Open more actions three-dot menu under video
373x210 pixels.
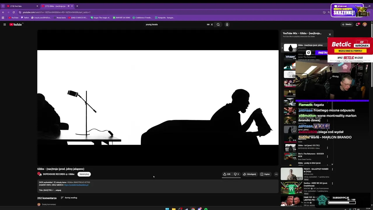pyautogui.click(x=276, y=174)
